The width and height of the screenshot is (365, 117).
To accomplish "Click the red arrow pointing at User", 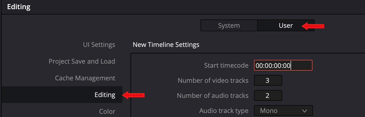I will tap(313, 26).
